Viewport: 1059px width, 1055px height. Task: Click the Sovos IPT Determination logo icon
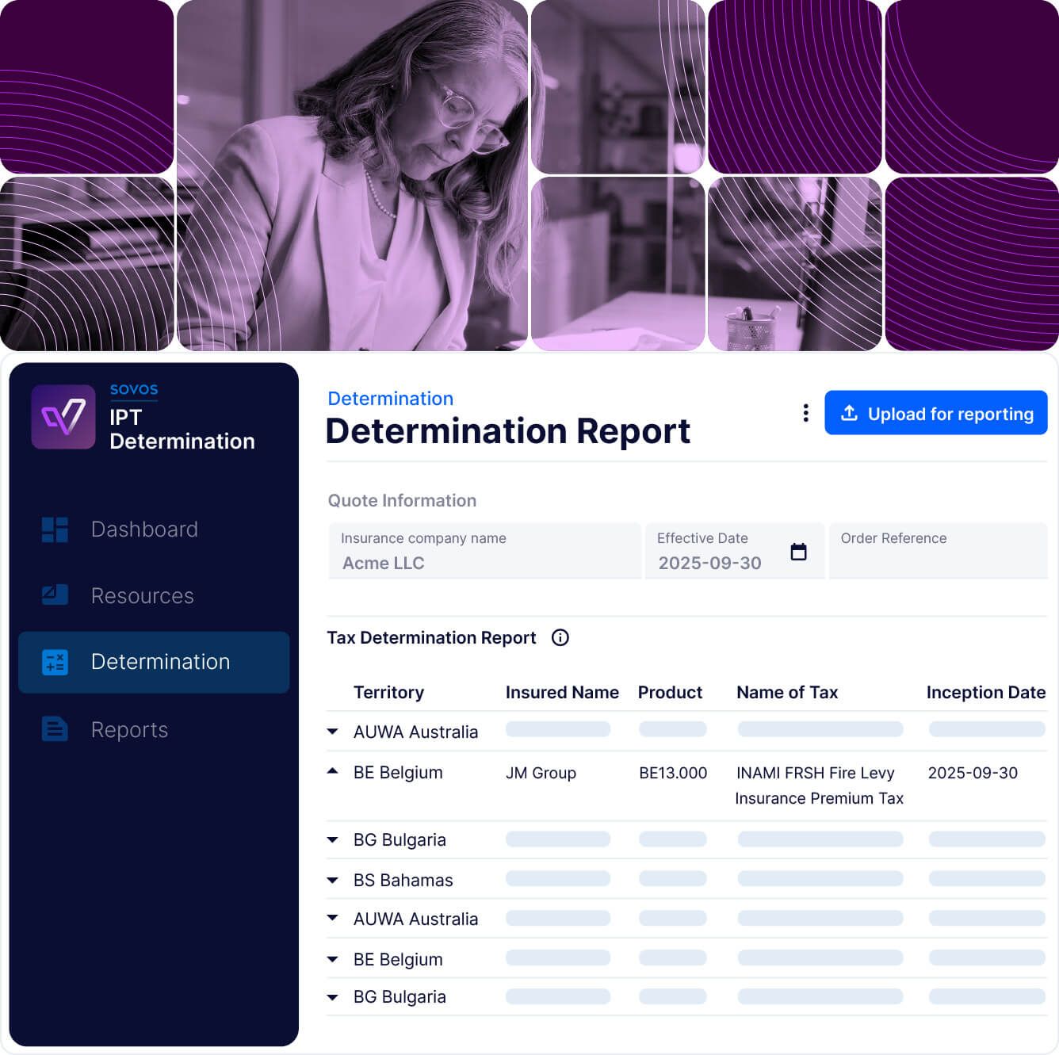(x=63, y=417)
